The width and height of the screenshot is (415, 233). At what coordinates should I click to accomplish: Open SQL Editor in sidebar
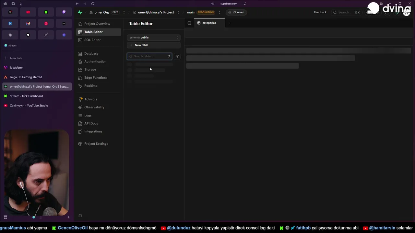pos(99,40)
